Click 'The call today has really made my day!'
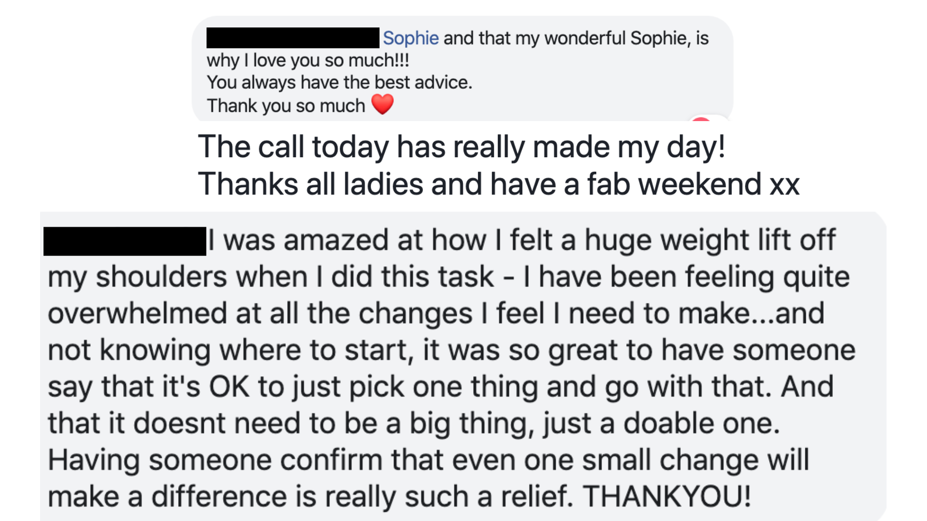 (x=461, y=147)
